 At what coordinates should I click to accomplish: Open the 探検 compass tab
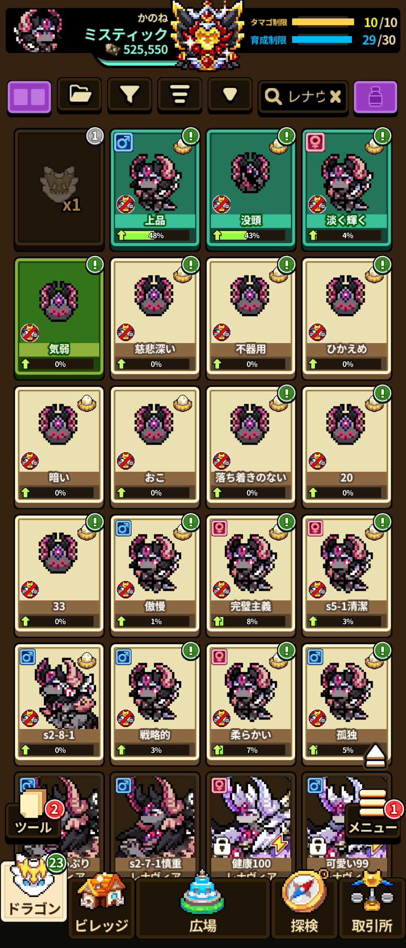[304, 907]
